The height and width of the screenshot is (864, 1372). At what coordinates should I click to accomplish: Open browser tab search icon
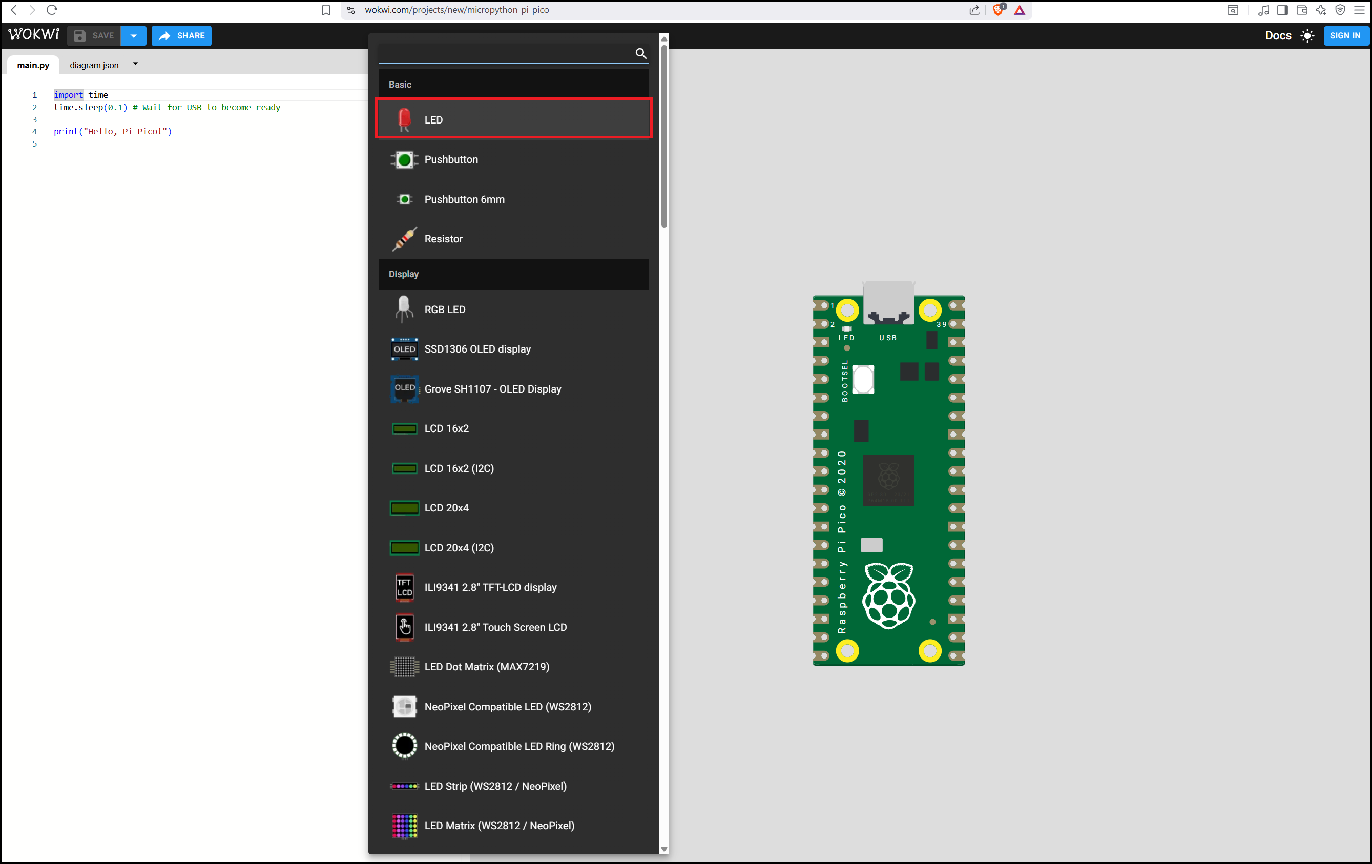(x=1233, y=10)
